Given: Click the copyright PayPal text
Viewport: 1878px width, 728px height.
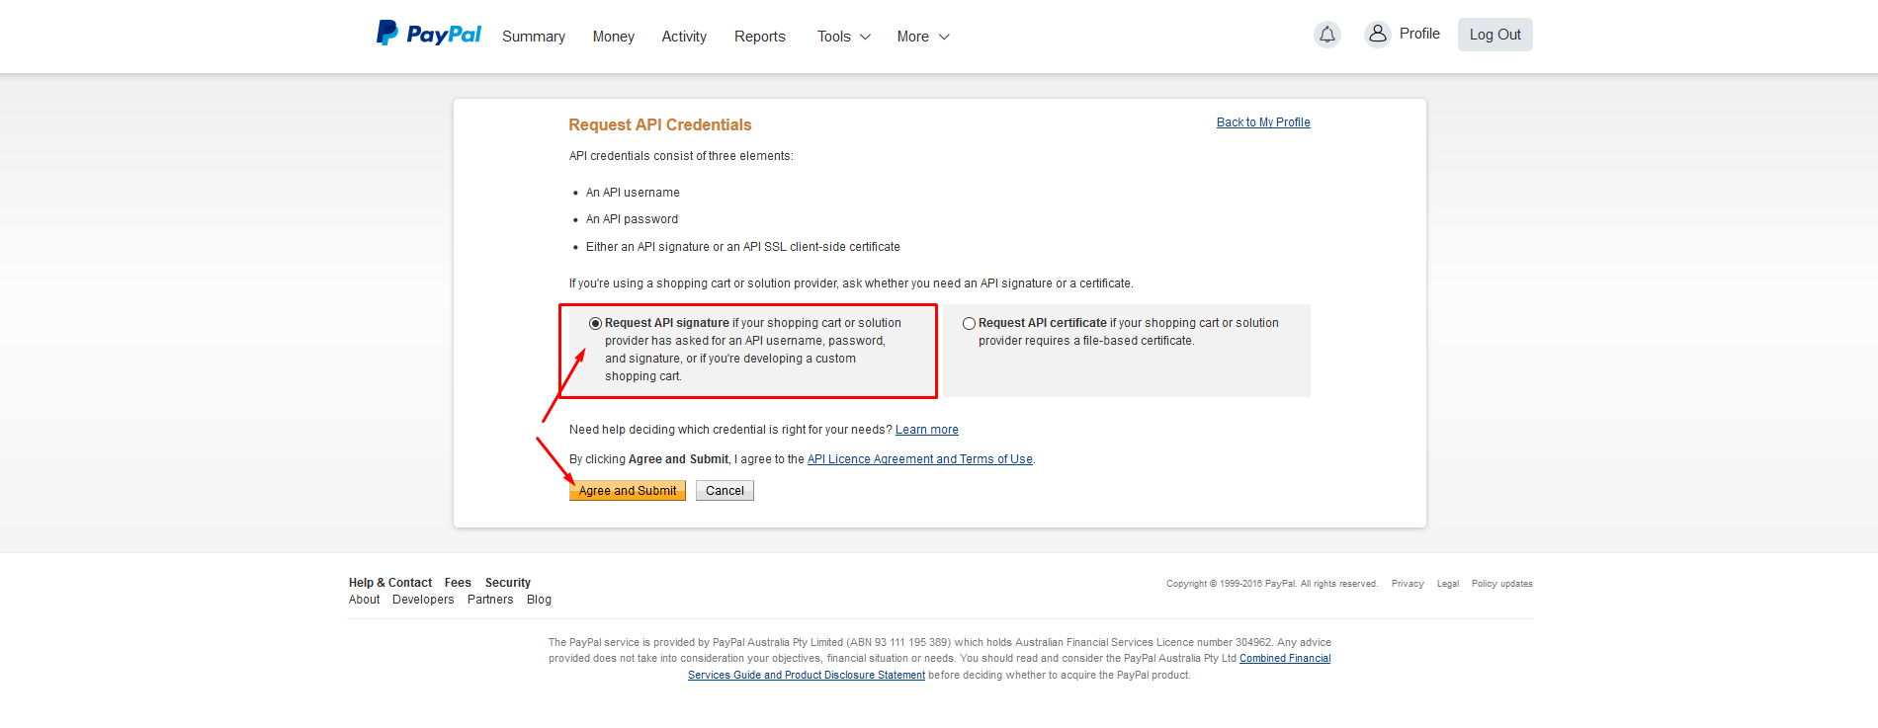Looking at the screenshot, I should point(1272,584).
